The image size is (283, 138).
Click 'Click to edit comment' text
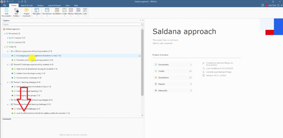point(163,43)
